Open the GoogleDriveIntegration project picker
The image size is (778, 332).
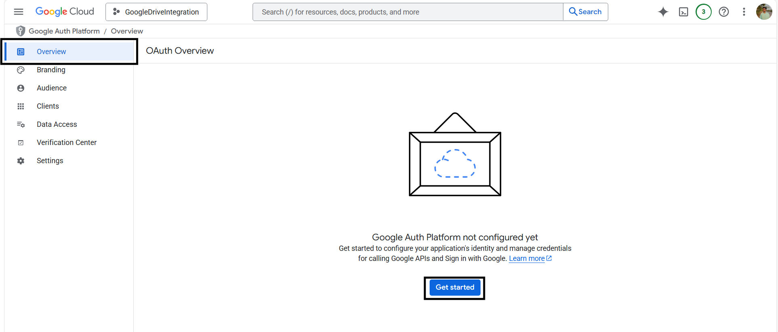point(156,12)
